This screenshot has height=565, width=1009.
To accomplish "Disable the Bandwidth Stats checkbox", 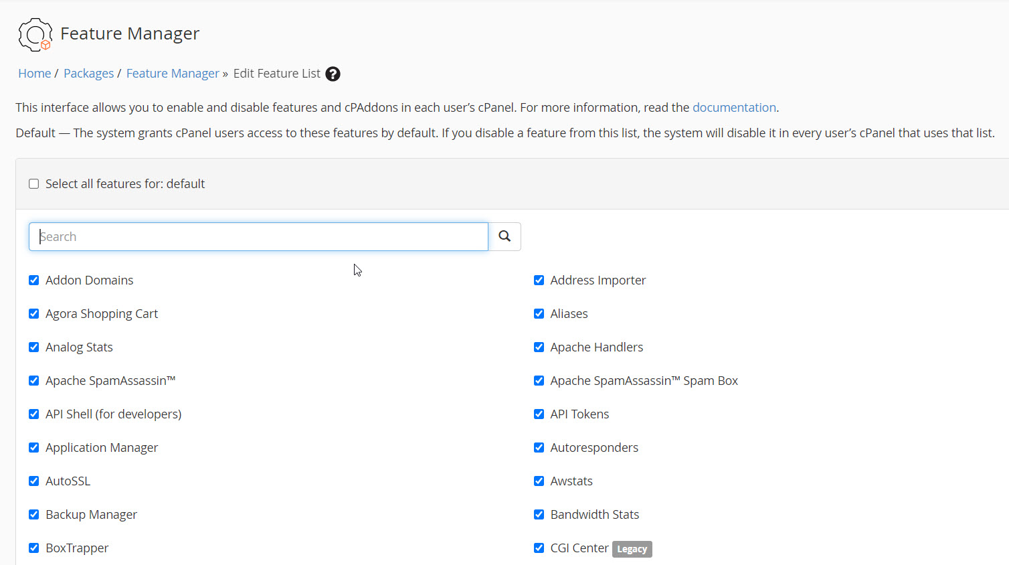I will 539,515.
